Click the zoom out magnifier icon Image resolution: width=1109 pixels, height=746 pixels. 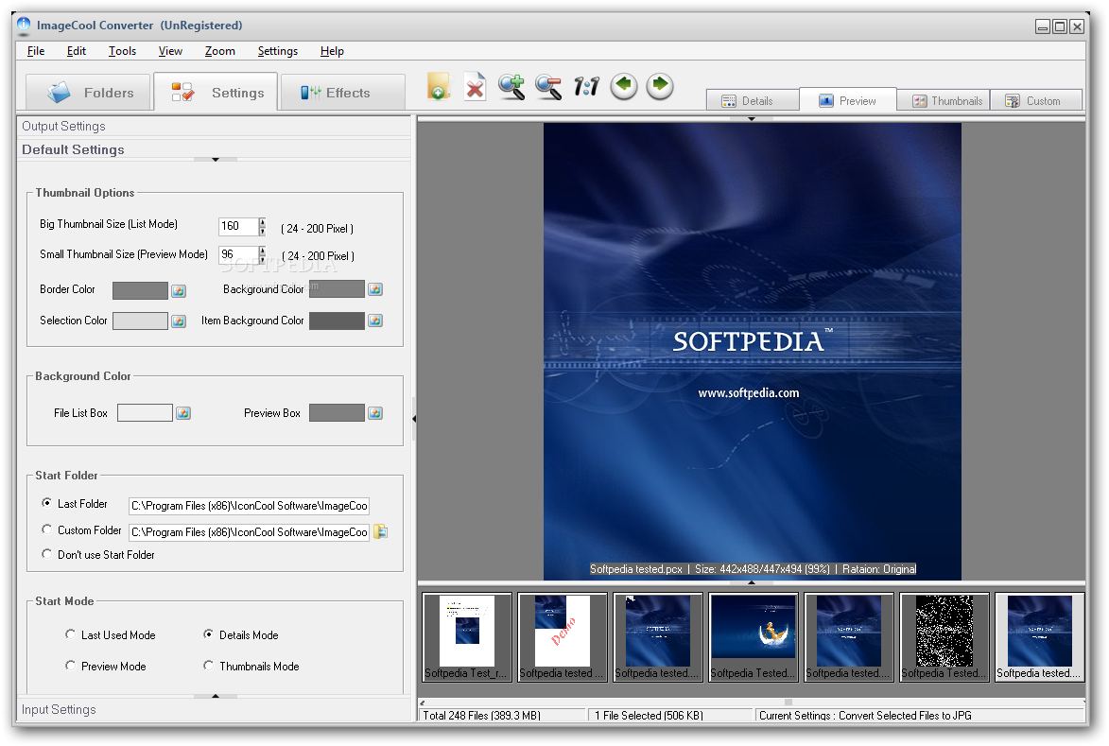pos(548,87)
